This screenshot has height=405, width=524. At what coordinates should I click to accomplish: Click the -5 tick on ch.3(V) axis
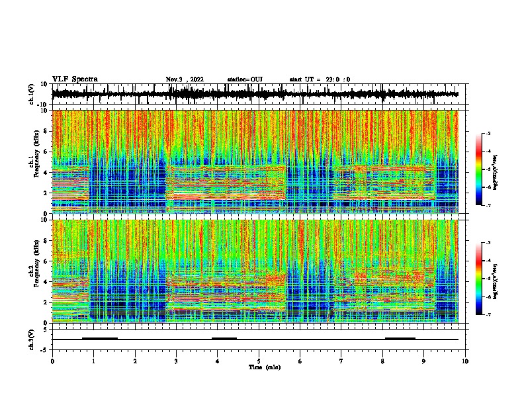(x=44, y=350)
